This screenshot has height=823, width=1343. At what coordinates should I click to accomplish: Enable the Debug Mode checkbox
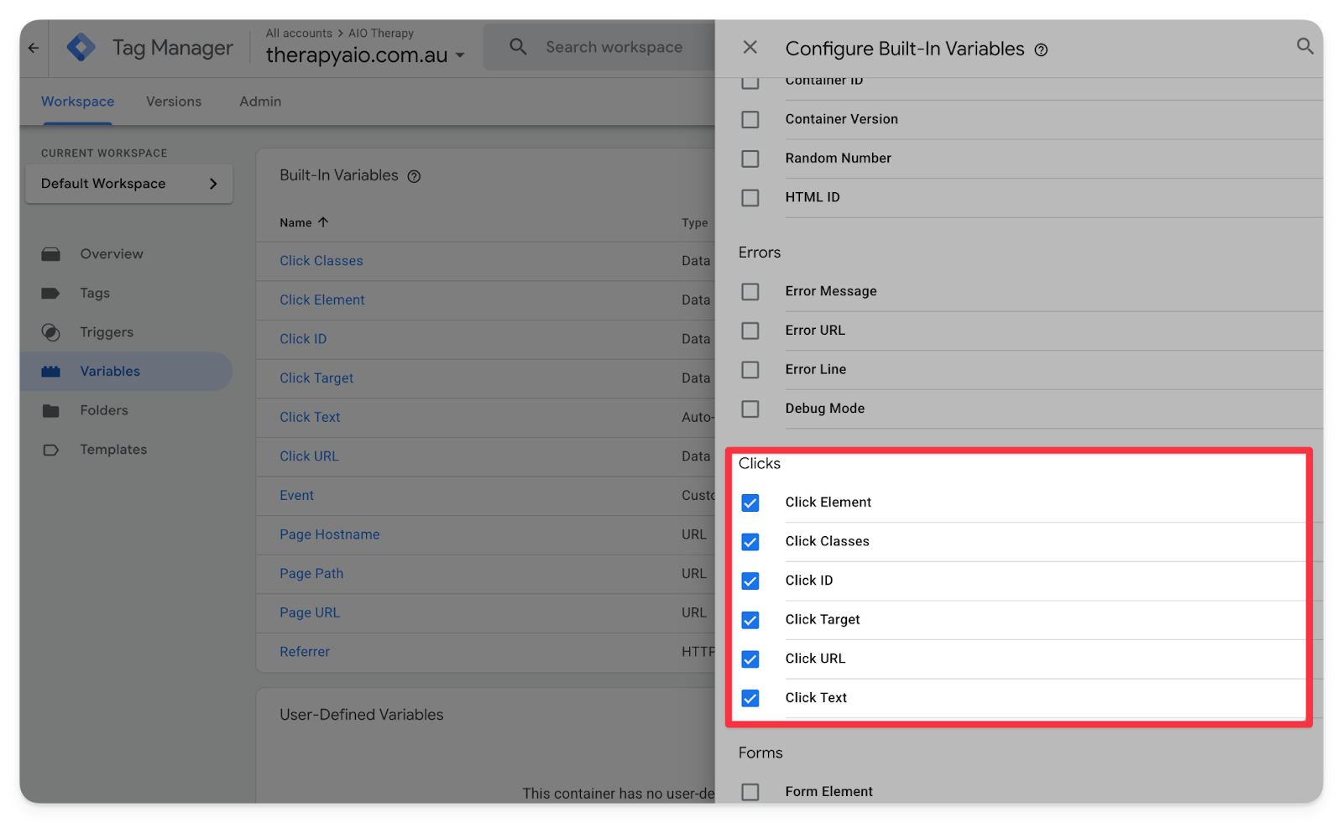click(x=750, y=409)
